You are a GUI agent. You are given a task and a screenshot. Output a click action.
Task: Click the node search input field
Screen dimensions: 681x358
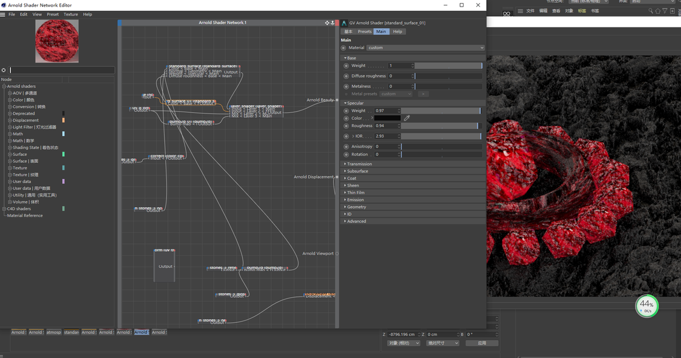62,70
